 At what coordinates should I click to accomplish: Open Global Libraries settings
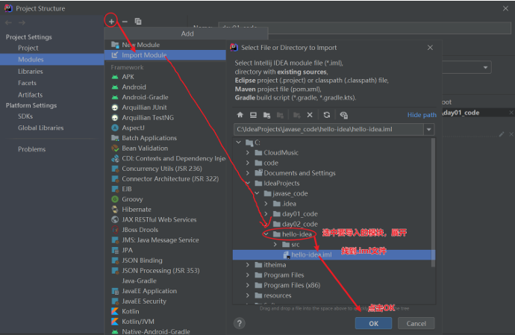41,128
